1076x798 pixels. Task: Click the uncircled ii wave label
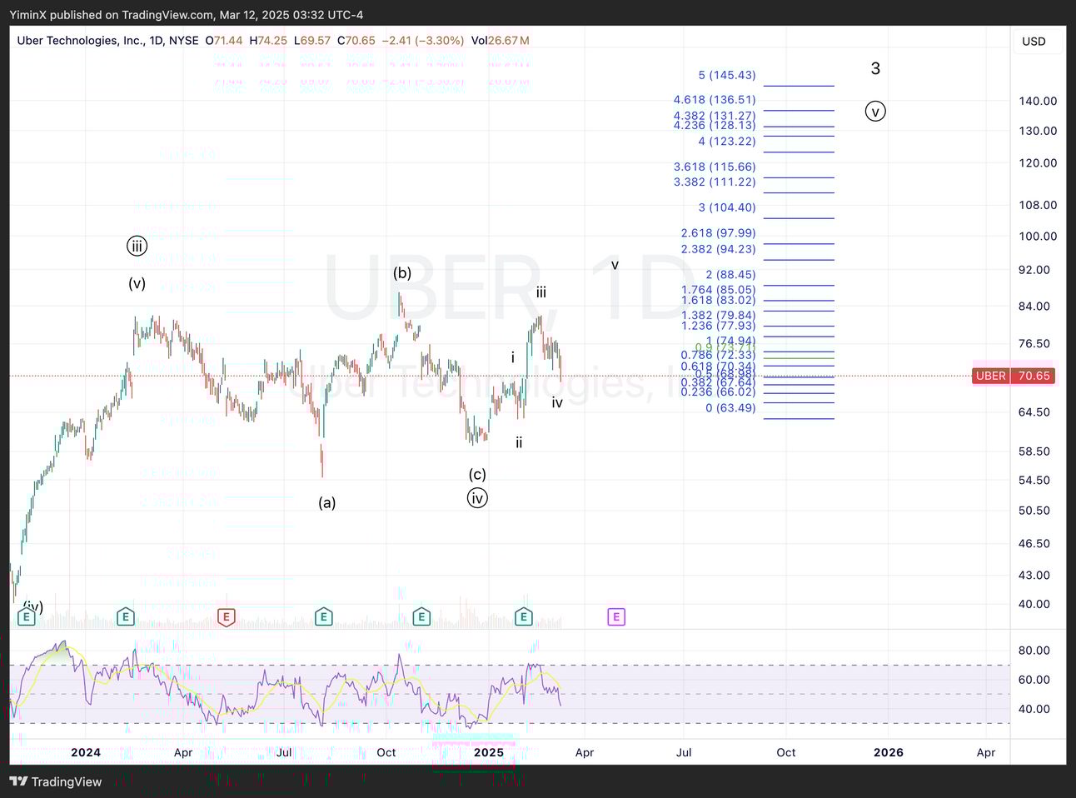[x=519, y=442]
